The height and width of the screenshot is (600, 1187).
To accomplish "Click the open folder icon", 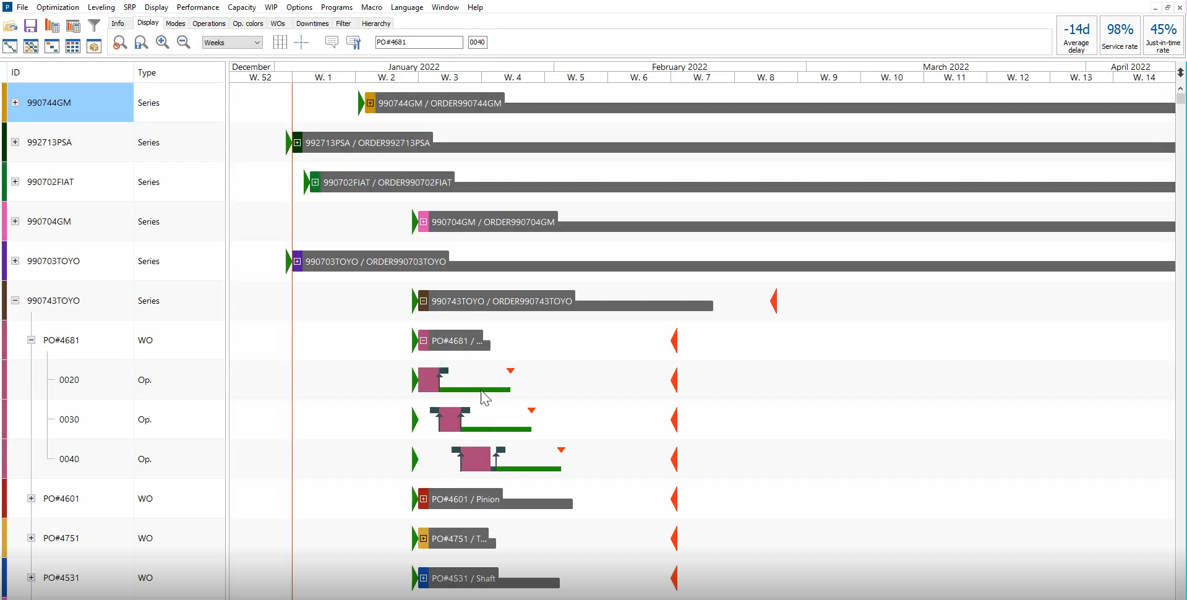I will click(10, 26).
